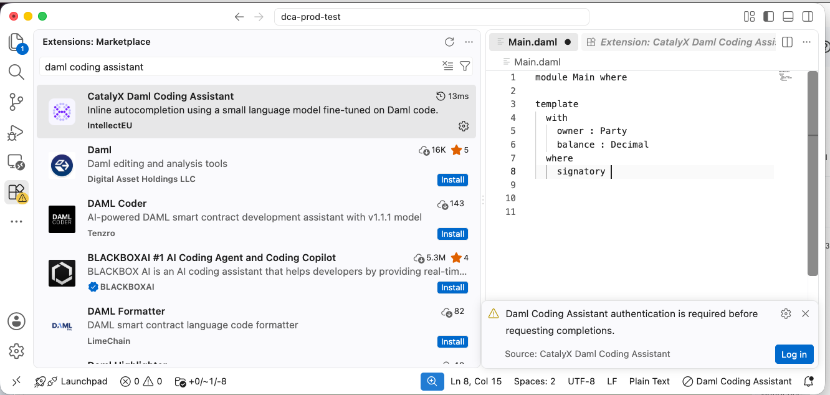Open remote window indicator in status bar
This screenshot has width=830, height=395.
[16, 381]
